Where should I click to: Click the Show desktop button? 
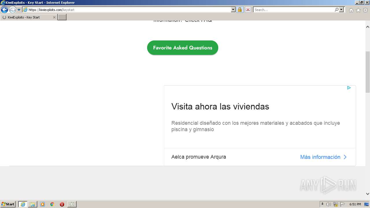point(367,204)
